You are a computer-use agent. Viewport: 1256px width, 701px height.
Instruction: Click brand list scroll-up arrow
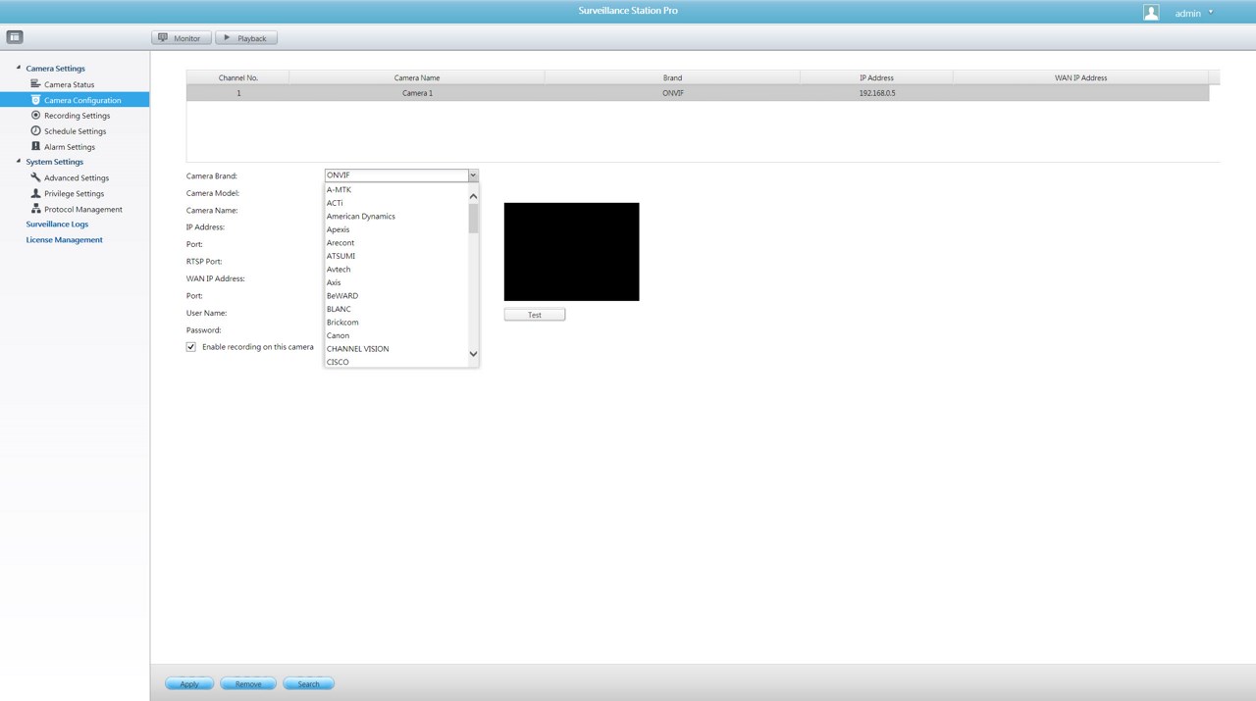tap(473, 196)
